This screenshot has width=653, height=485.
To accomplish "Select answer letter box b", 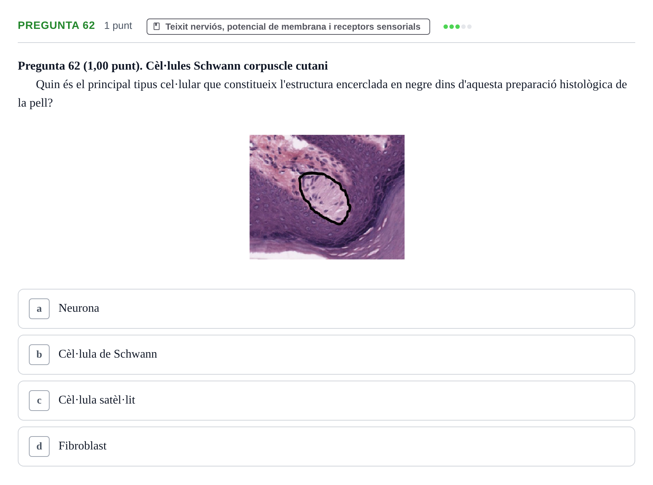I will [x=39, y=355].
